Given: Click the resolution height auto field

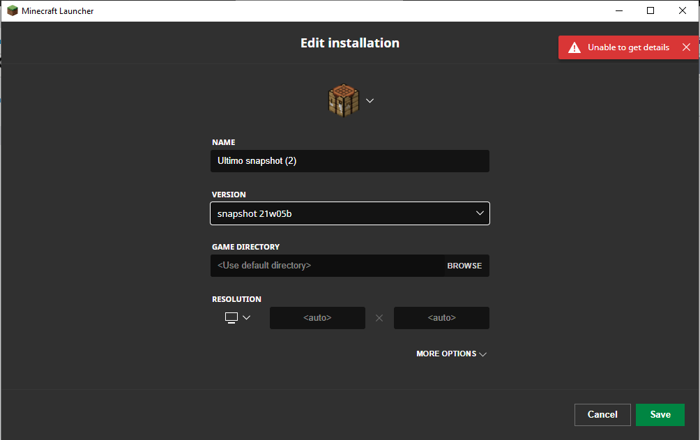Looking at the screenshot, I should point(441,318).
